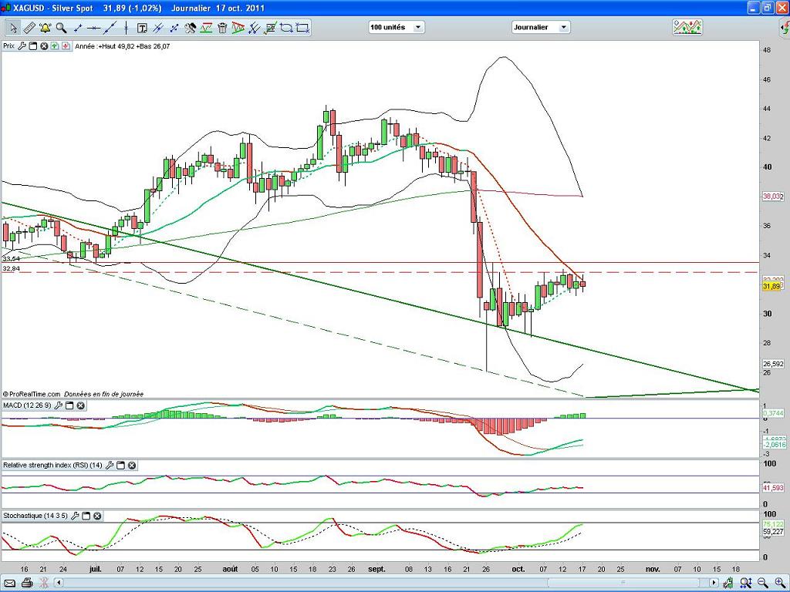790x592 pixels.
Task: Select the Fibonacci checklist grid tool
Action: [271, 28]
